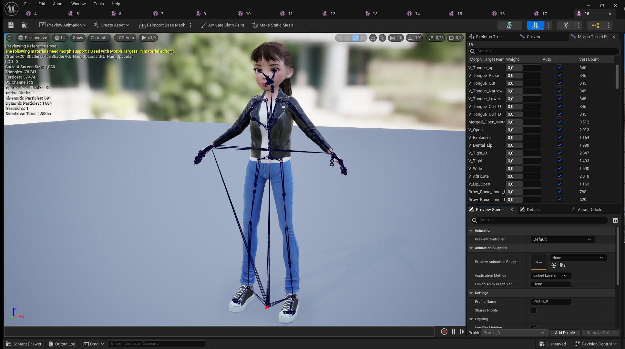Image resolution: width=625 pixels, height=349 pixels.
Task: Collapse the Animation Blueprint section
Action: coord(471,248)
